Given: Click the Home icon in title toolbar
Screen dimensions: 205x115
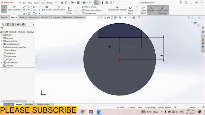Looking at the screenshot, I should click(x=62, y=3).
